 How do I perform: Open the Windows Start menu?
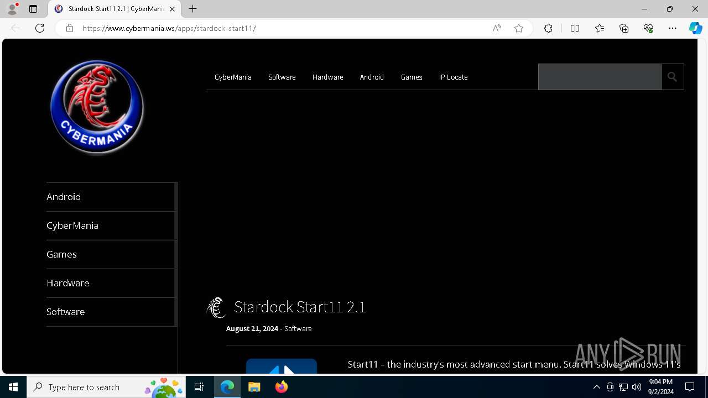pyautogui.click(x=13, y=387)
